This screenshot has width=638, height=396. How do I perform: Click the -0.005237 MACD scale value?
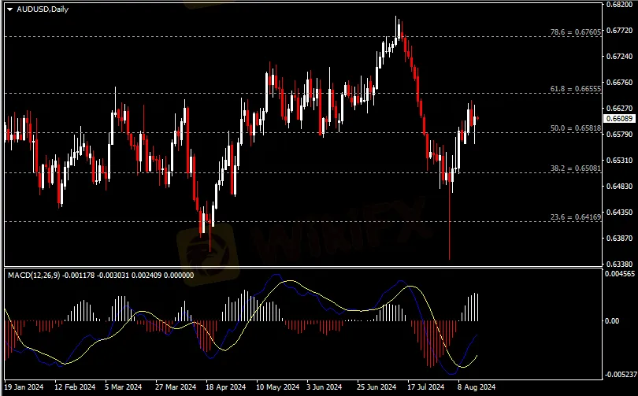coord(620,376)
